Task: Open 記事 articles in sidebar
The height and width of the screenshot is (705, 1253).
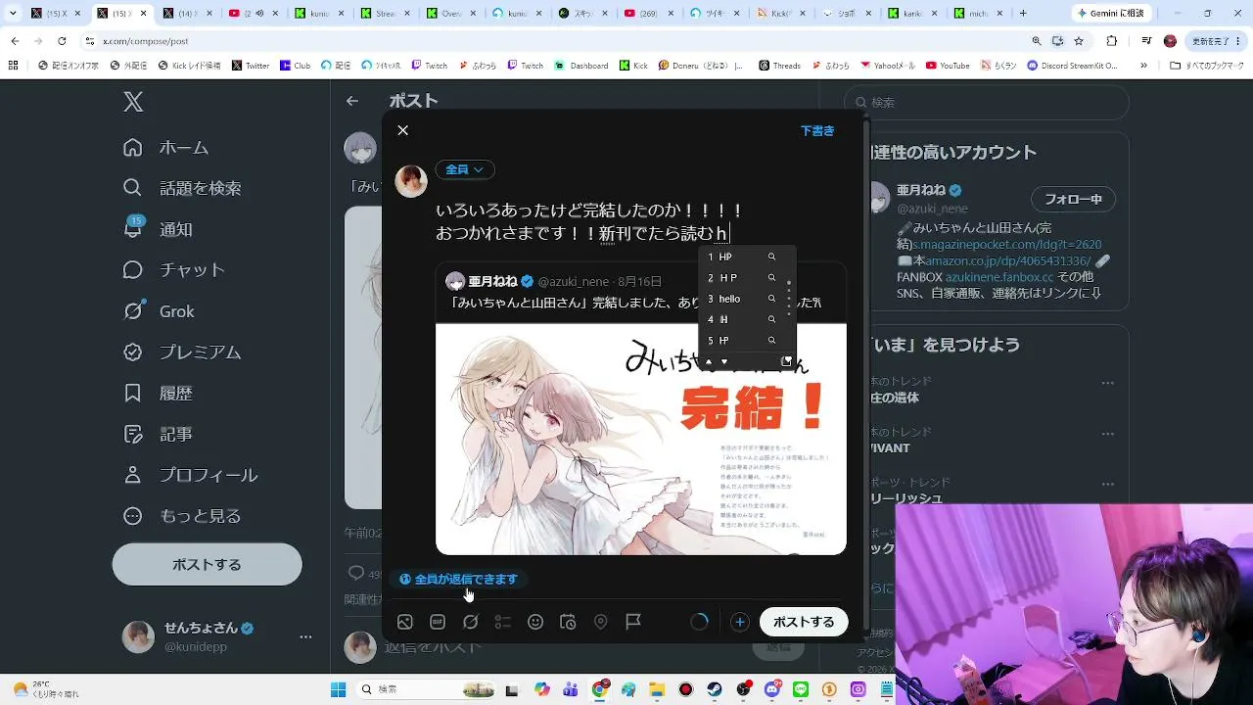Action: tap(158, 434)
